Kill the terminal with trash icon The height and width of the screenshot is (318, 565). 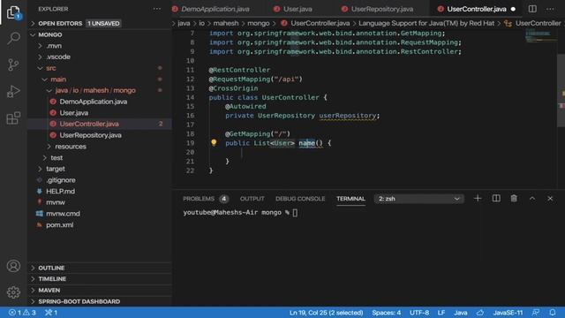(x=514, y=198)
